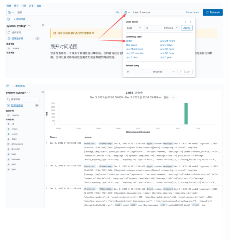This screenshot has width=229, height=241.
Task: Open the 共享 menu item
Action: (x=31, y=6)
